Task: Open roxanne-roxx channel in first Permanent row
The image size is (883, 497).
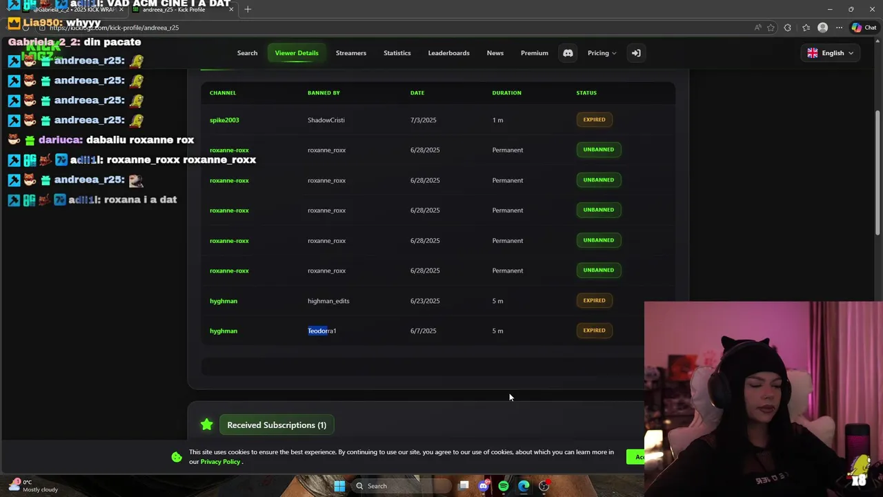Action: click(229, 150)
